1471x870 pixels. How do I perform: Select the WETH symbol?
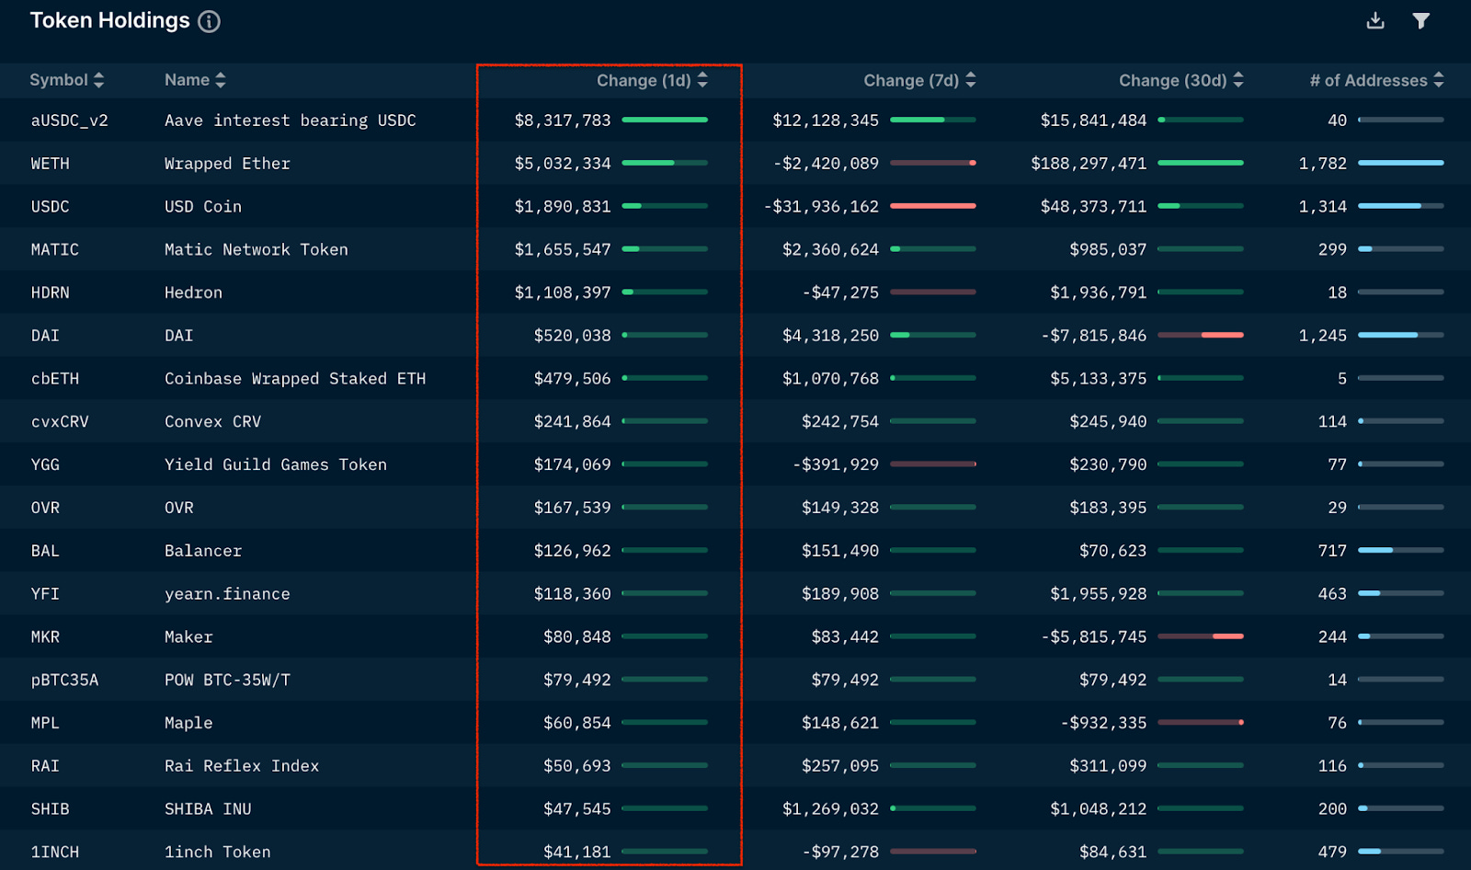click(51, 164)
